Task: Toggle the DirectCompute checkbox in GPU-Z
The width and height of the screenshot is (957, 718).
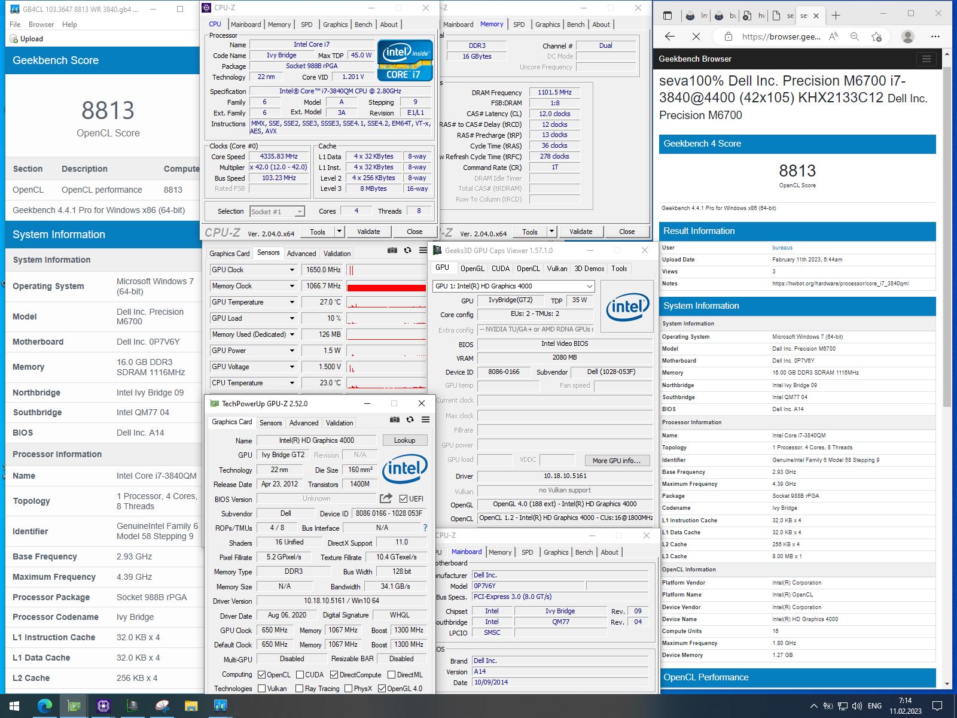Action: point(334,674)
